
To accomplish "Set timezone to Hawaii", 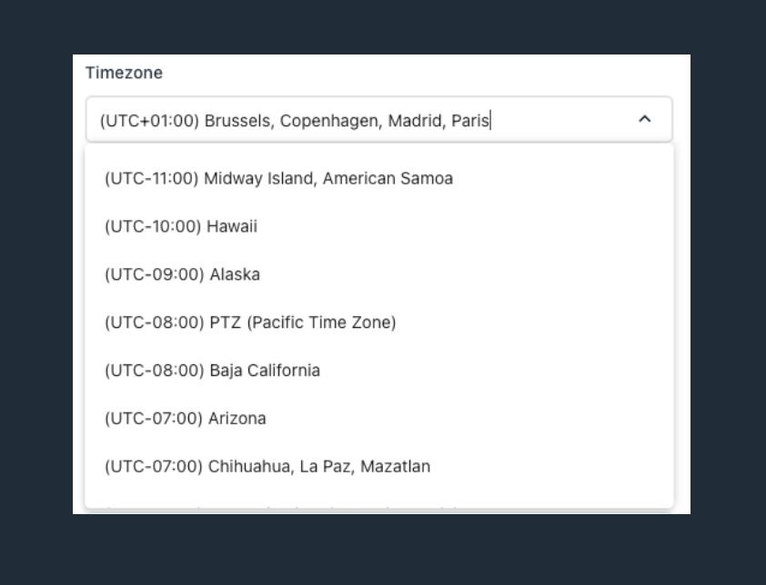I will click(379, 226).
